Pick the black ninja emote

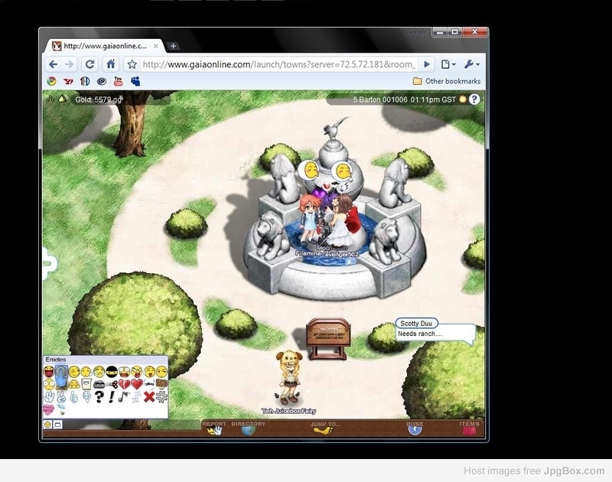pos(112,372)
